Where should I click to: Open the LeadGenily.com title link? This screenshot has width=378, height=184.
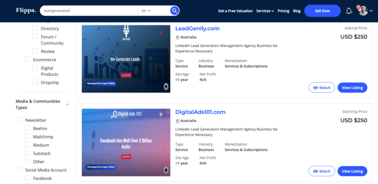click(198, 28)
